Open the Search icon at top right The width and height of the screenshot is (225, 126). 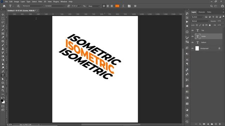click(211, 6)
